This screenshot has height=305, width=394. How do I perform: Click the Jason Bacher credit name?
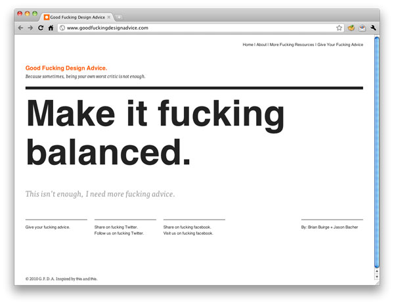pyautogui.click(x=346, y=227)
